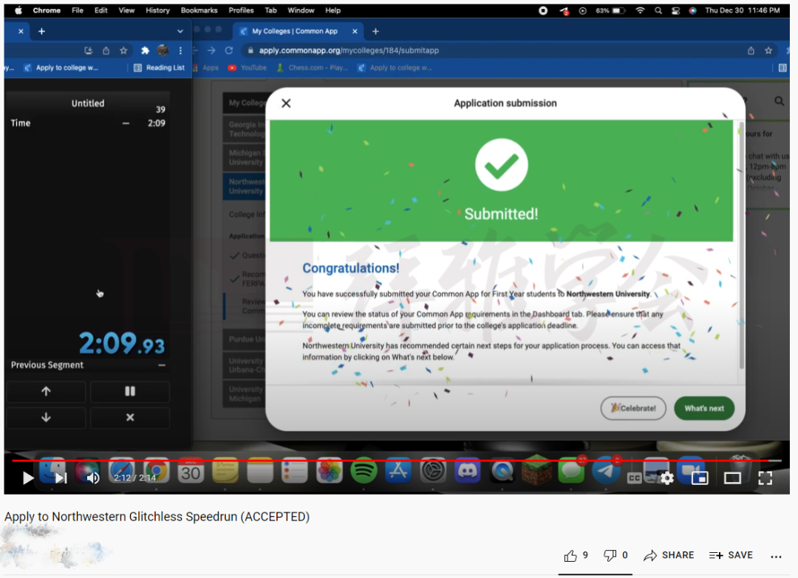Go forward in browser history
Viewport: 798px width, 578px height.
pyautogui.click(x=211, y=50)
